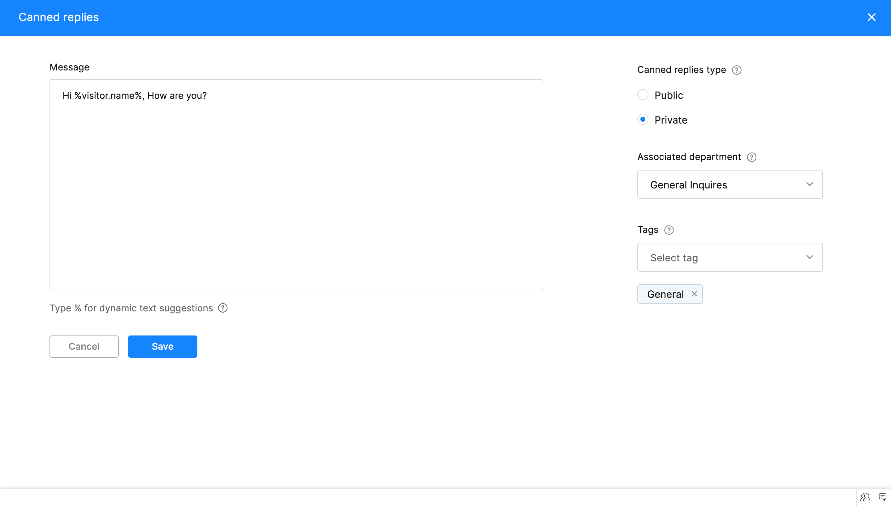Click the Tags help question icon
Image resolution: width=891 pixels, height=506 pixels.
tap(669, 230)
